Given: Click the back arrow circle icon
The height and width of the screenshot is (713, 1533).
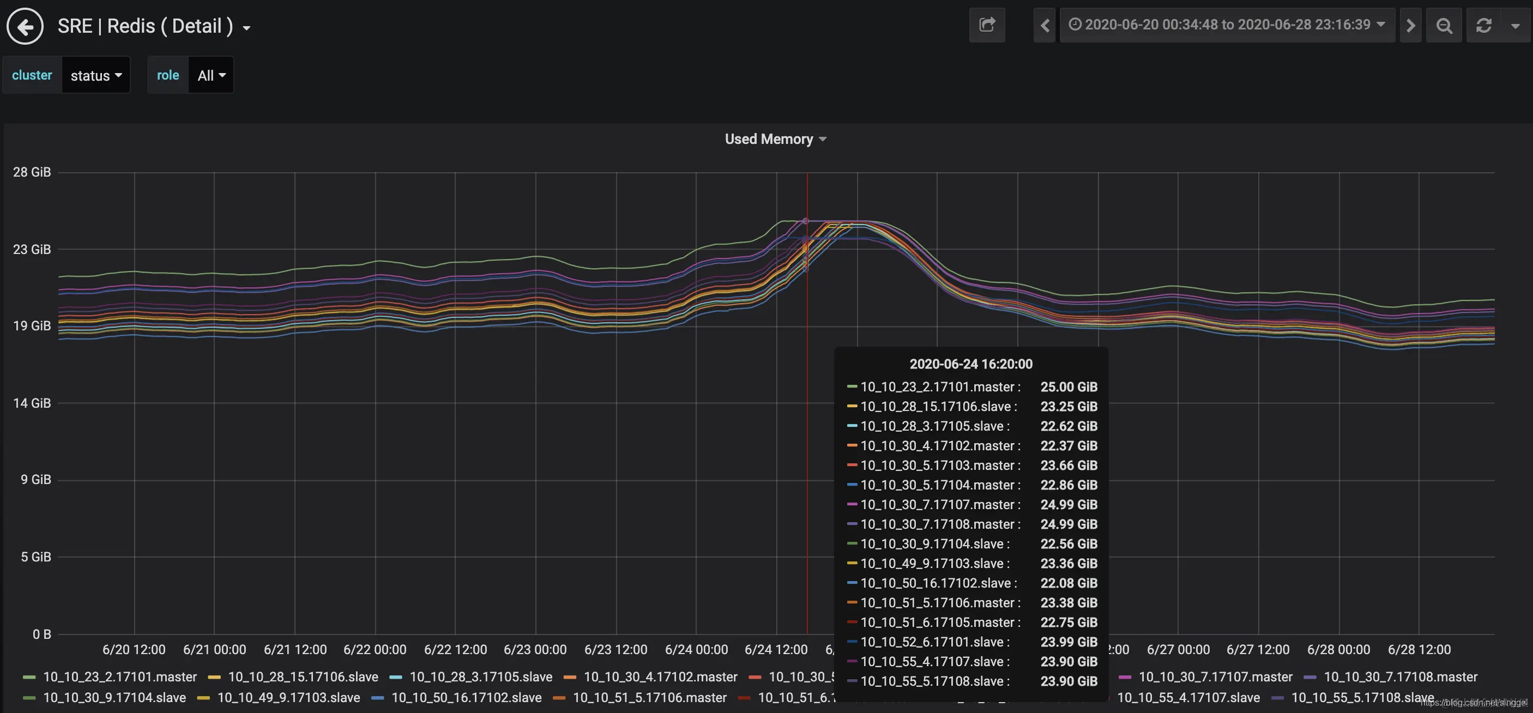Looking at the screenshot, I should [x=25, y=26].
